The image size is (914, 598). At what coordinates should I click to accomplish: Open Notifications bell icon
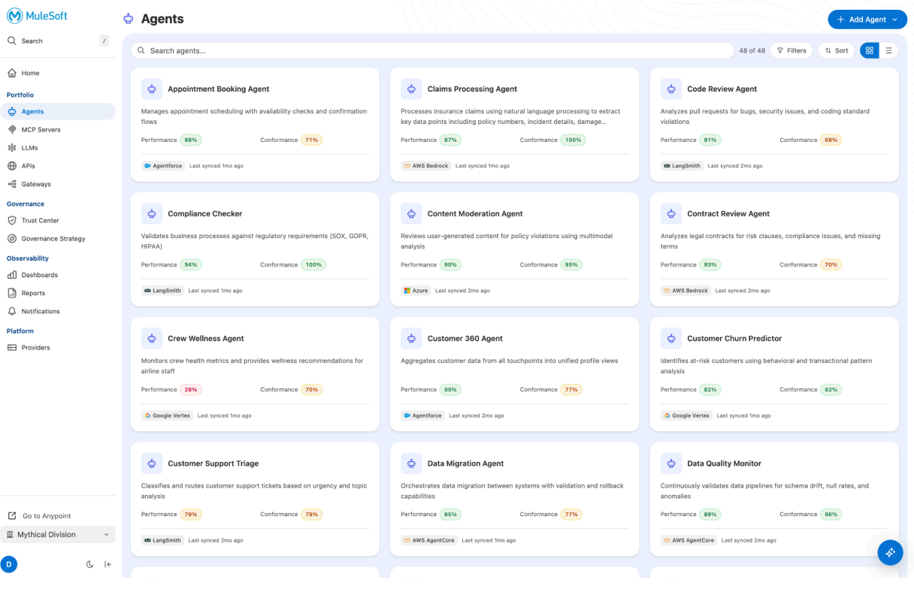point(12,311)
